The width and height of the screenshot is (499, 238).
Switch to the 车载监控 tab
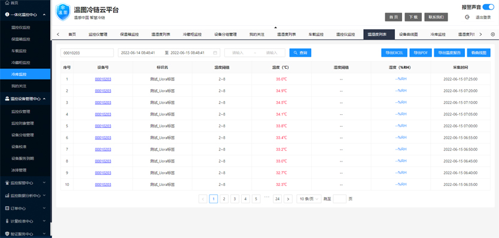[316, 34]
